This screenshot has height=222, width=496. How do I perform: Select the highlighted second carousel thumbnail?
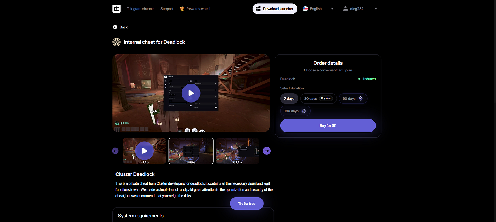pyautogui.click(x=191, y=151)
